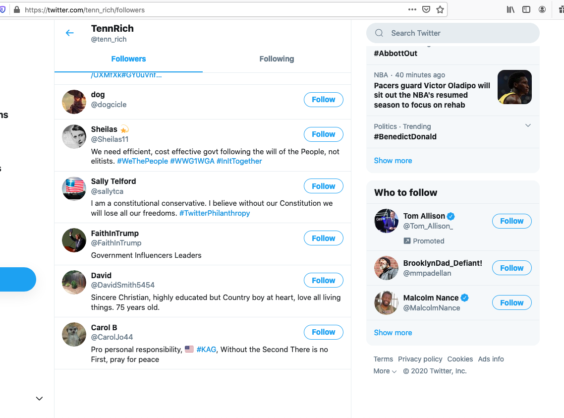The height and width of the screenshot is (418, 564).
Task: Select the Followers tab
Action: tap(128, 59)
